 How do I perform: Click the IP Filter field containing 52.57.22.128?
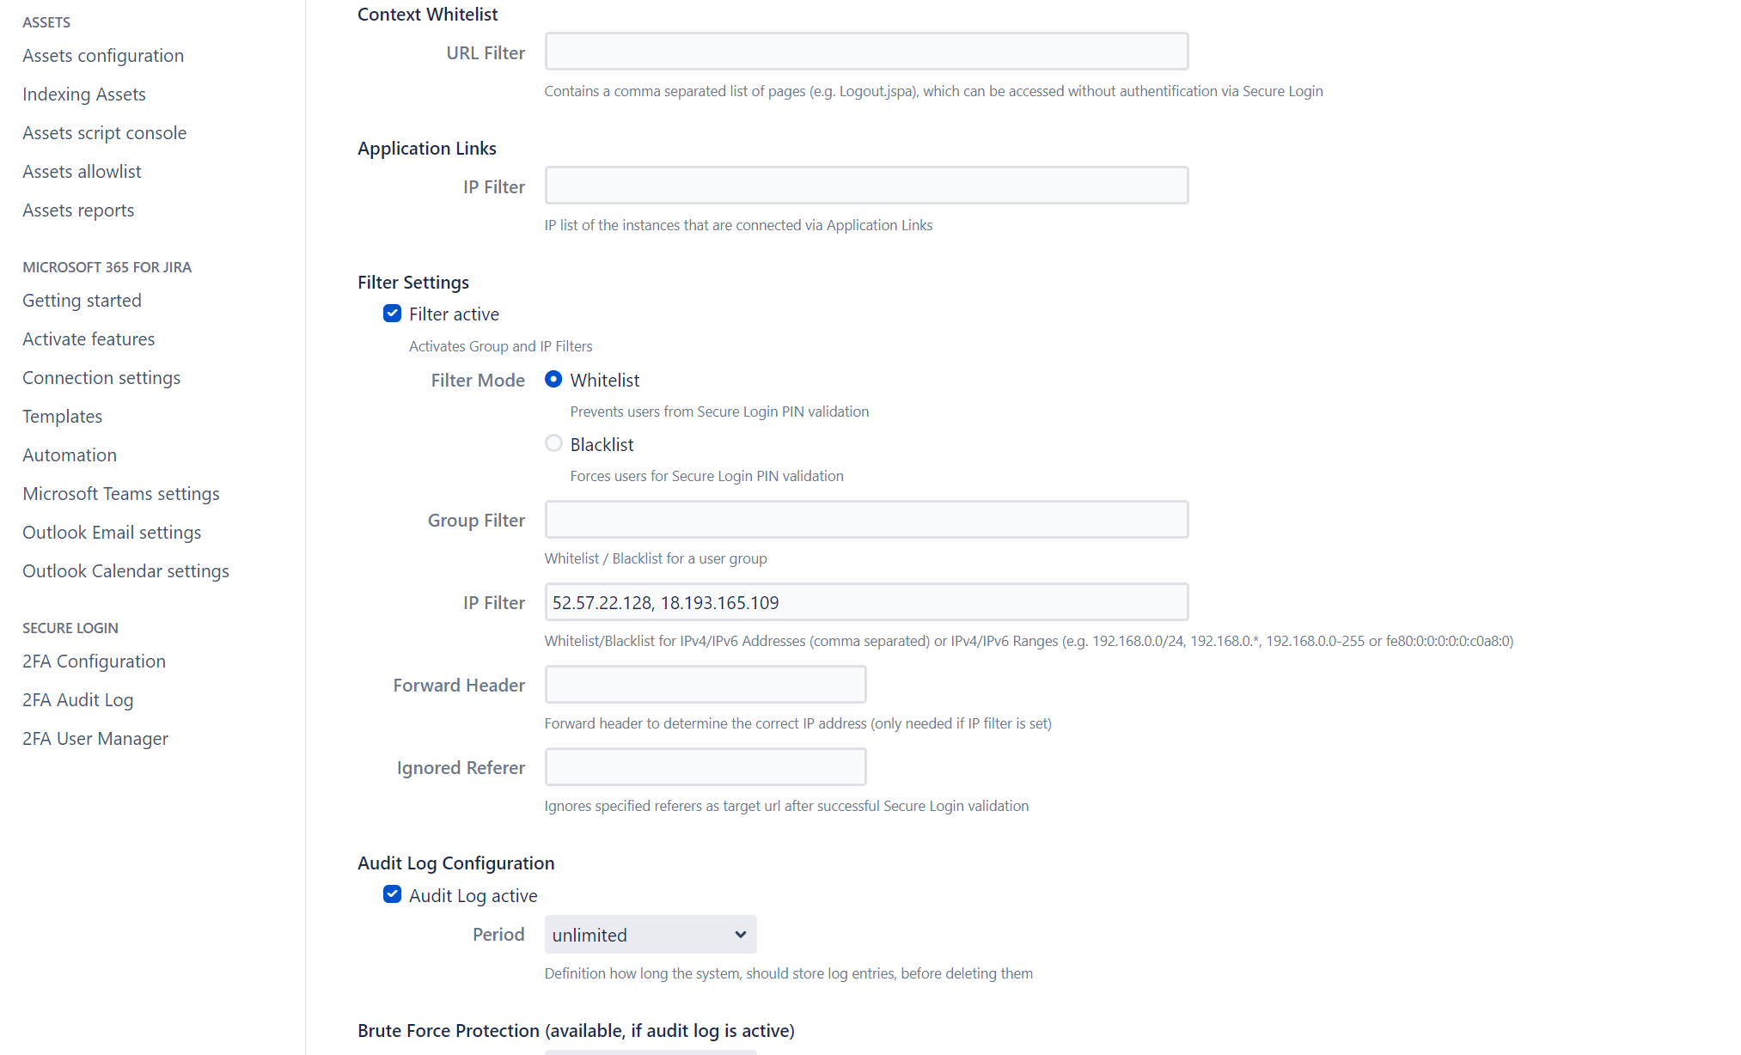(866, 602)
